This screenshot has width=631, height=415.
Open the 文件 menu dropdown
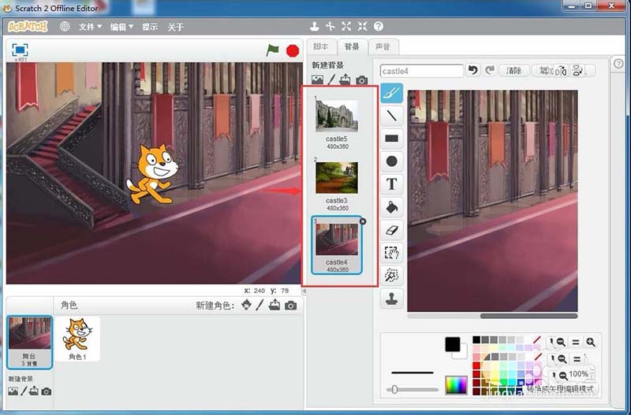pyautogui.click(x=90, y=27)
